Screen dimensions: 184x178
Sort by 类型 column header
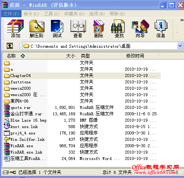click(x=100, y=56)
